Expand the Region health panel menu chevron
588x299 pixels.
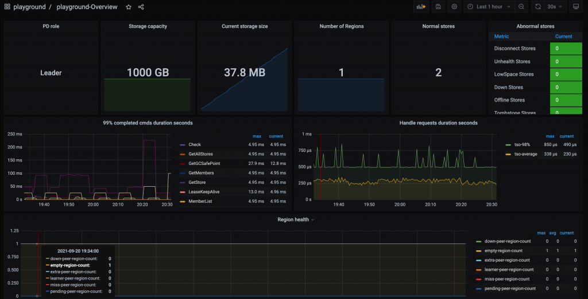313,219
